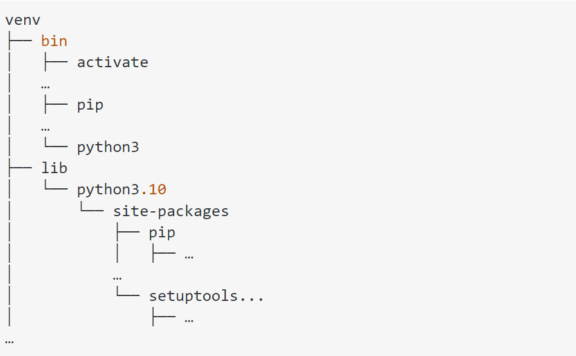Screen dimensions: 576x356
Task: Click the ellipsis between activate and pip
Action: coord(45,84)
